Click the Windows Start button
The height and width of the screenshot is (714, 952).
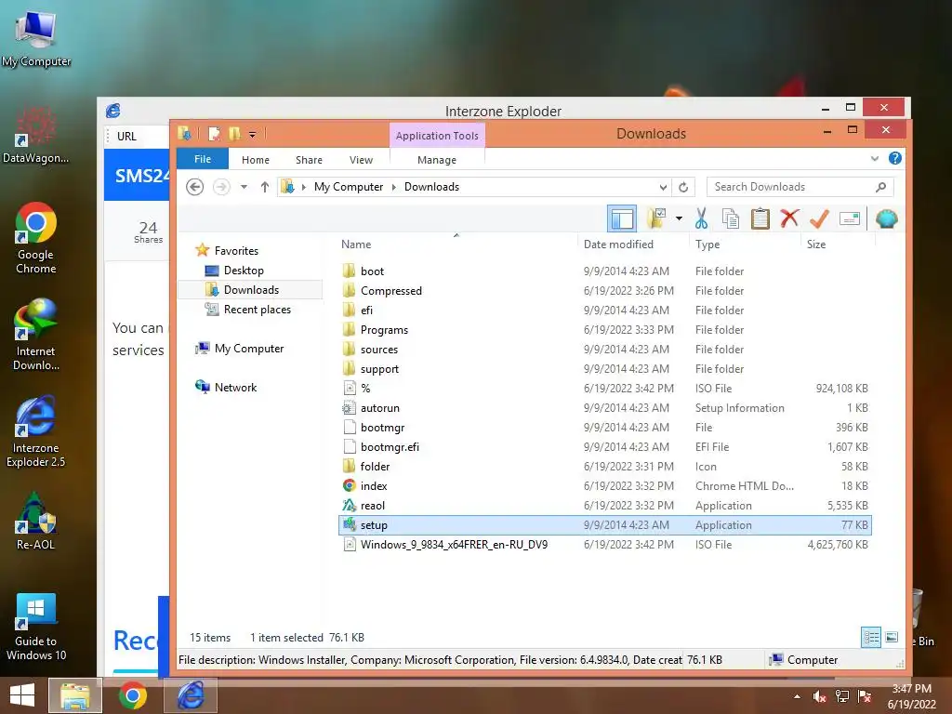[x=22, y=695]
